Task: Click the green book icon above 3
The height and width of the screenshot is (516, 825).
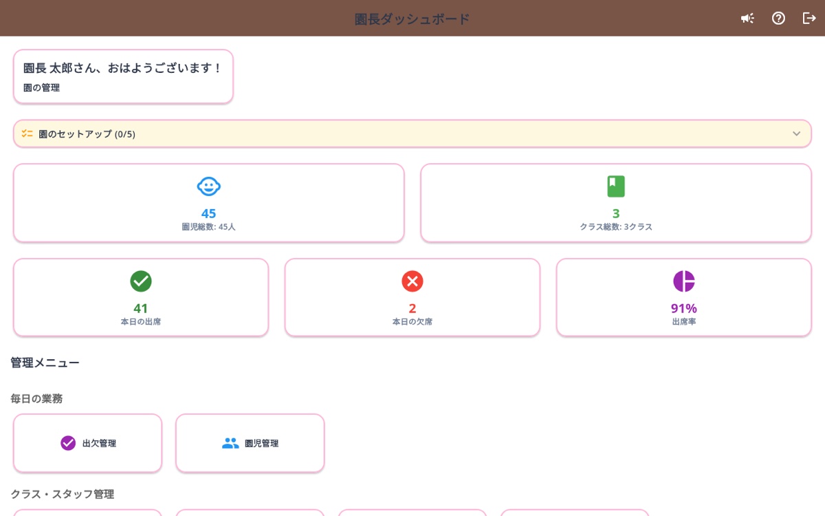Action: 616,186
